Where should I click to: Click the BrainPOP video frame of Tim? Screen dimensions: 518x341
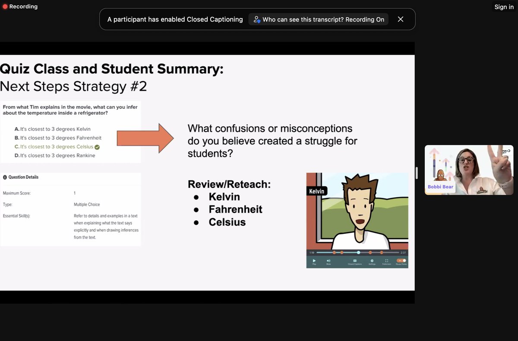(x=357, y=211)
